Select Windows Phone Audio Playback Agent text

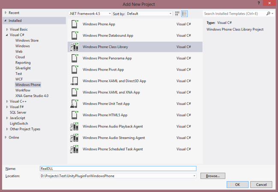coord(112,127)
